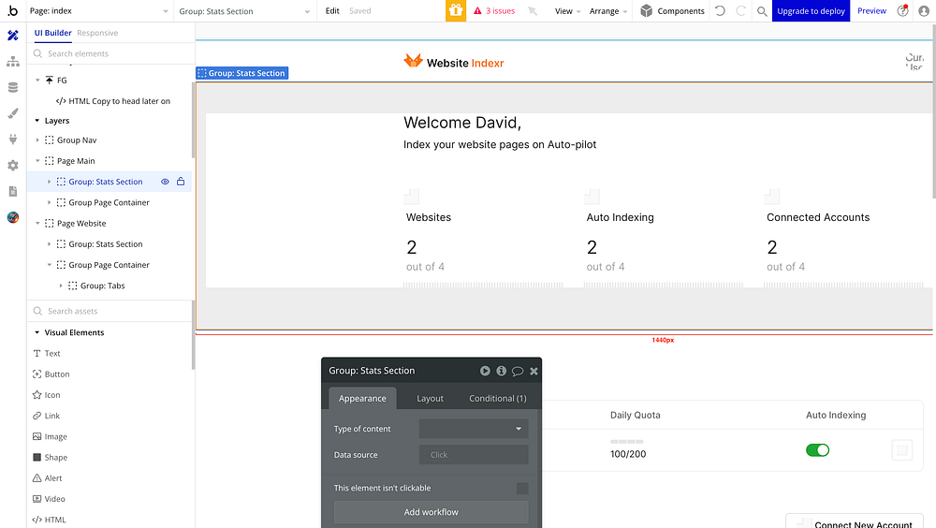Open the Components cube icon

click(x=646, y=10)
